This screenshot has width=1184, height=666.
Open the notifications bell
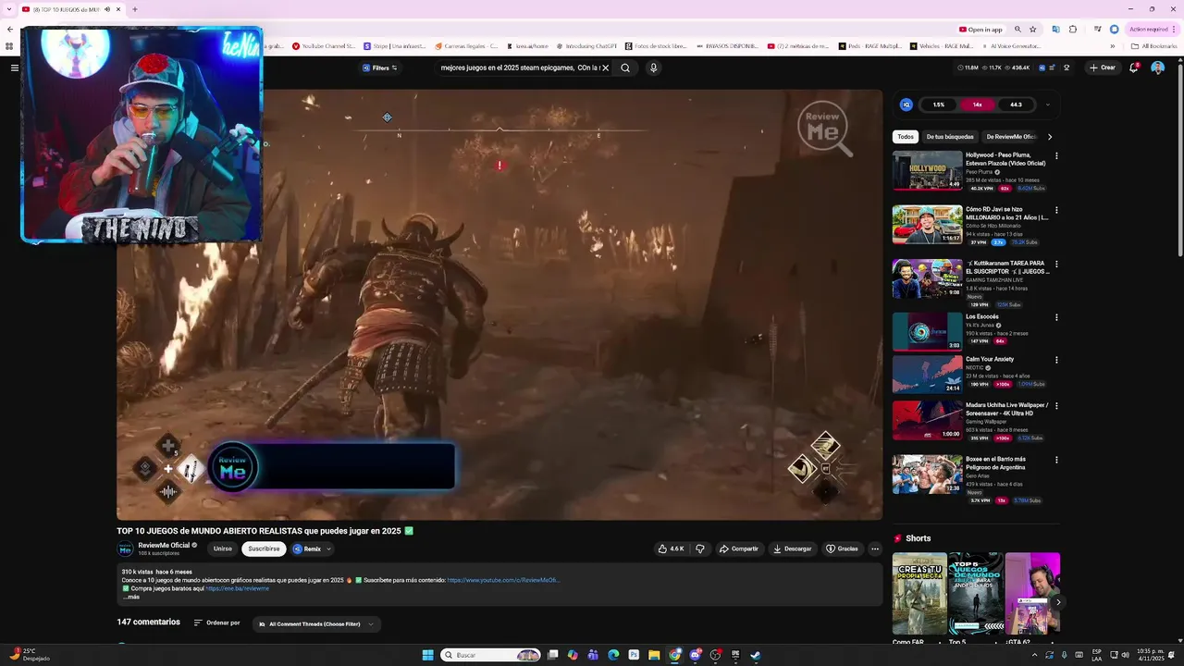[x=1134, y=68]
